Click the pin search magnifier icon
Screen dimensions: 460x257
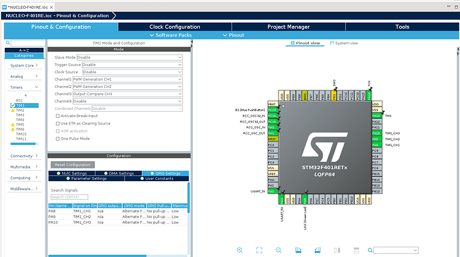tap(370, 250)
